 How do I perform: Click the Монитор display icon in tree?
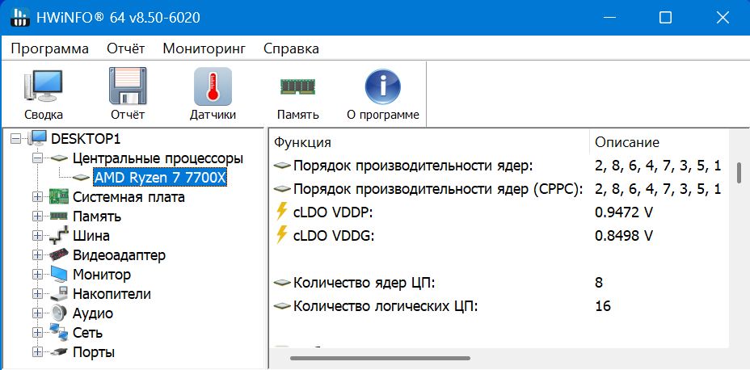tap(59, 275)
